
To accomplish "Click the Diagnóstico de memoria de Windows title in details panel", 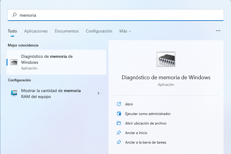I will [x=166, y=77].
